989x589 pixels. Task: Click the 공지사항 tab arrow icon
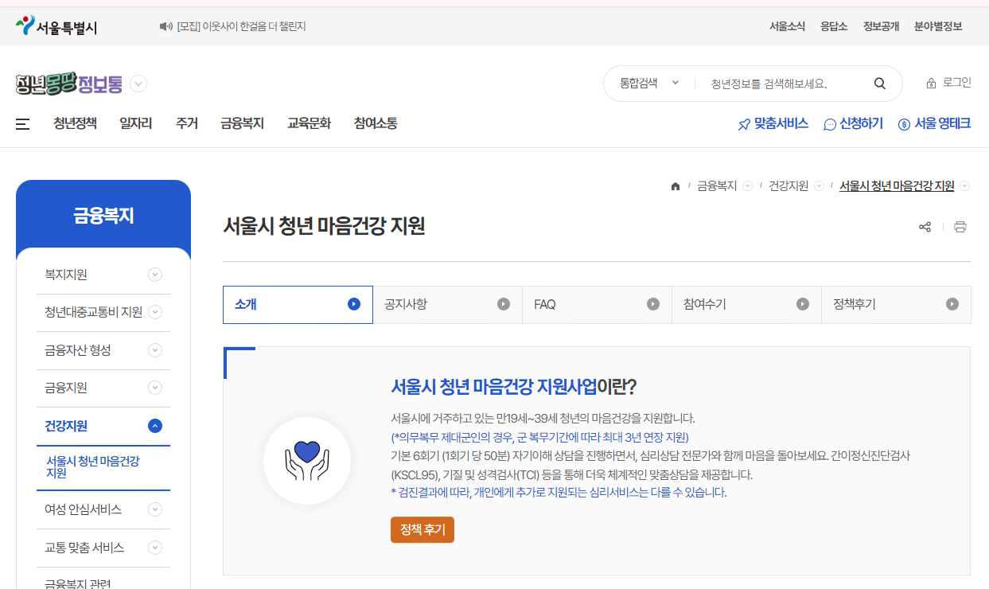[x=504, y=304]
